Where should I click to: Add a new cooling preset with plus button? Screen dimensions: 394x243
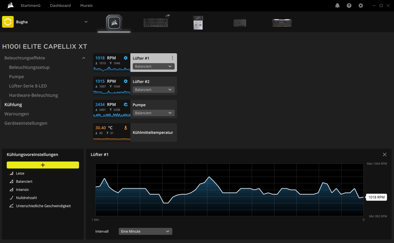(43, 165)
